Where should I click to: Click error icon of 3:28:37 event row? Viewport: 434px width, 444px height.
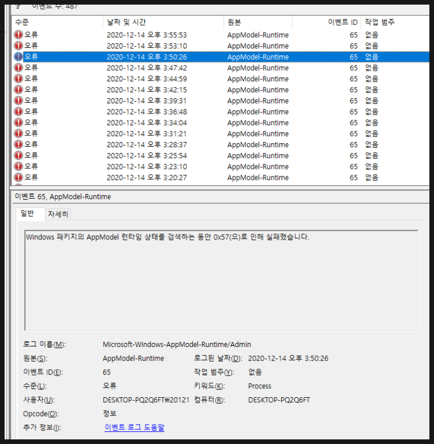[19, 145]
